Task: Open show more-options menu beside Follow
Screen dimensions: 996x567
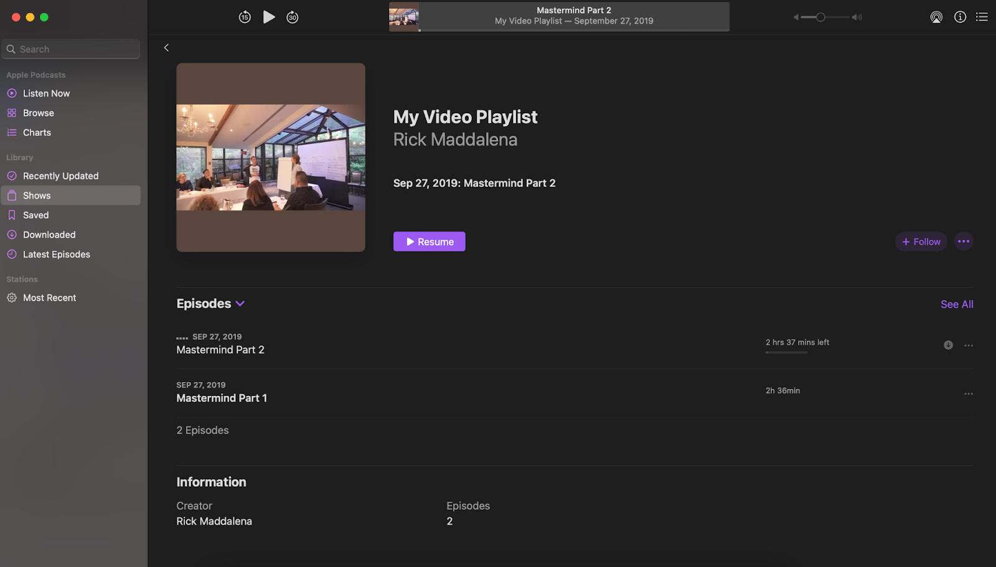Action: tap(964, 241)
